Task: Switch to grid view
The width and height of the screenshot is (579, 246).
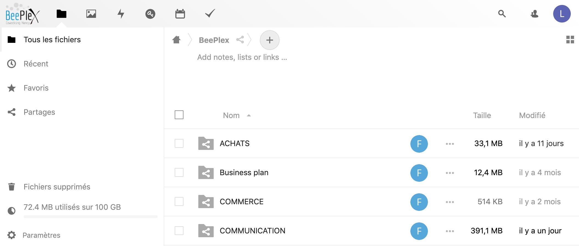Action: point(570,40)
